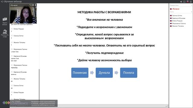
Task: Click the presenter webcam video thumbnail
Action: tap(23, 13)
